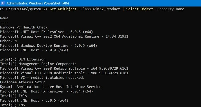Click the Qualcomm Atheros Setup entry

23,82
